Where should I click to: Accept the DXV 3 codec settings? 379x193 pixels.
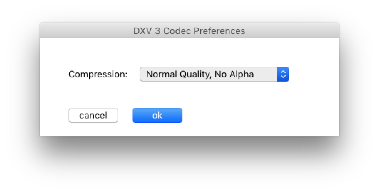pyautogui.click(x=157, y=115)
